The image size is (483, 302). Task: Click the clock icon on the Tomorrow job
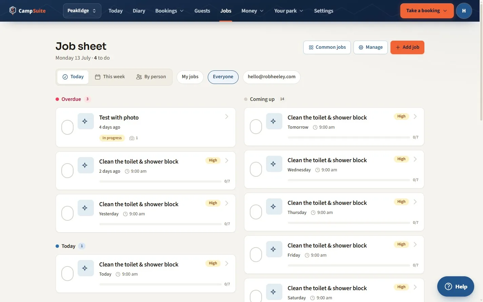(x=315, y=127)
